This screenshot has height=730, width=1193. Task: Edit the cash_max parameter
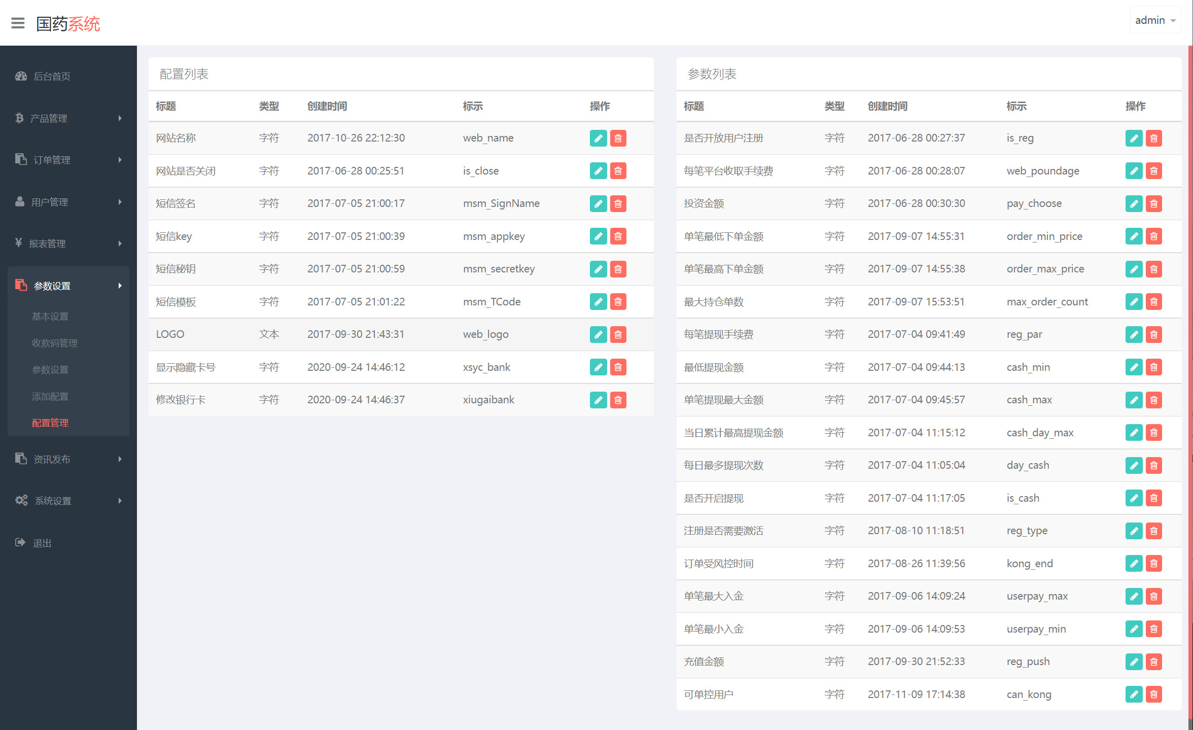(1134, 400)
